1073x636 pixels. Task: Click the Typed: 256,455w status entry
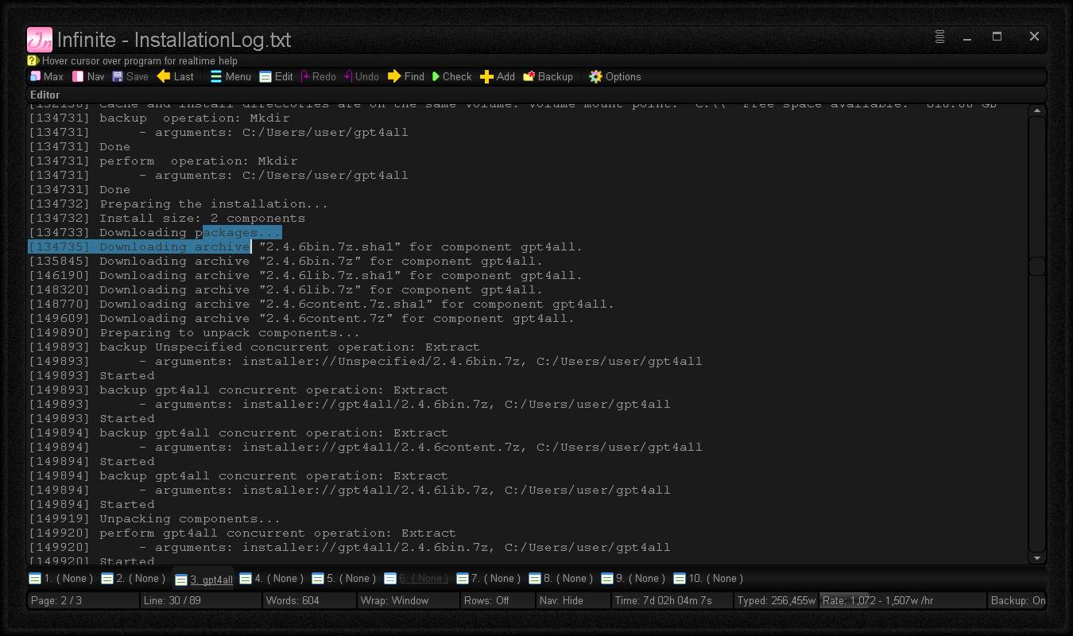click(777, 600)
